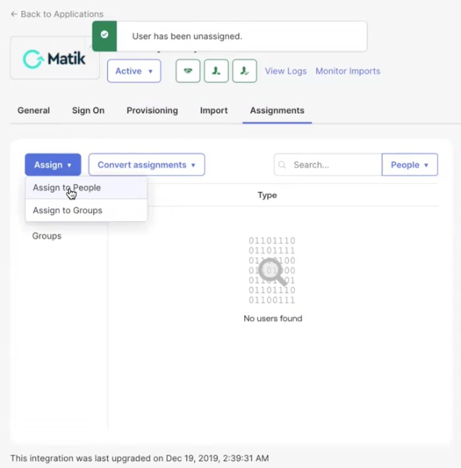Open the Convert assignments dropdown
The height and width of the screenshot is (468, 461).
pos(146,165)
